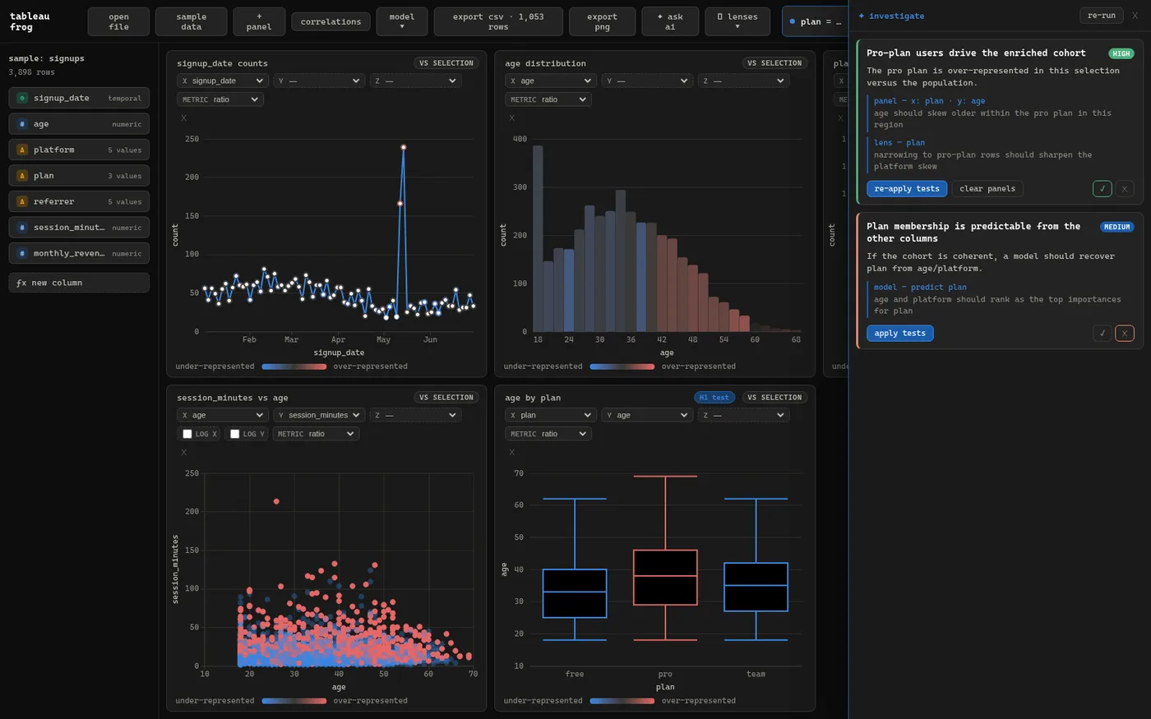
Task: Select the referrer column in the sidebar
Action: tap(79, 201)
